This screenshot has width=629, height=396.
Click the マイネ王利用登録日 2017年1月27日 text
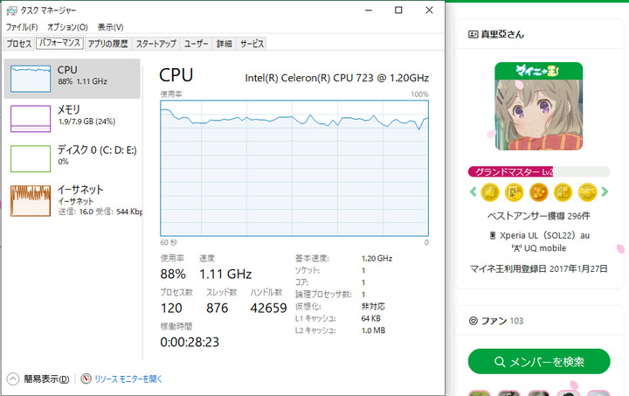click(539, 268)
